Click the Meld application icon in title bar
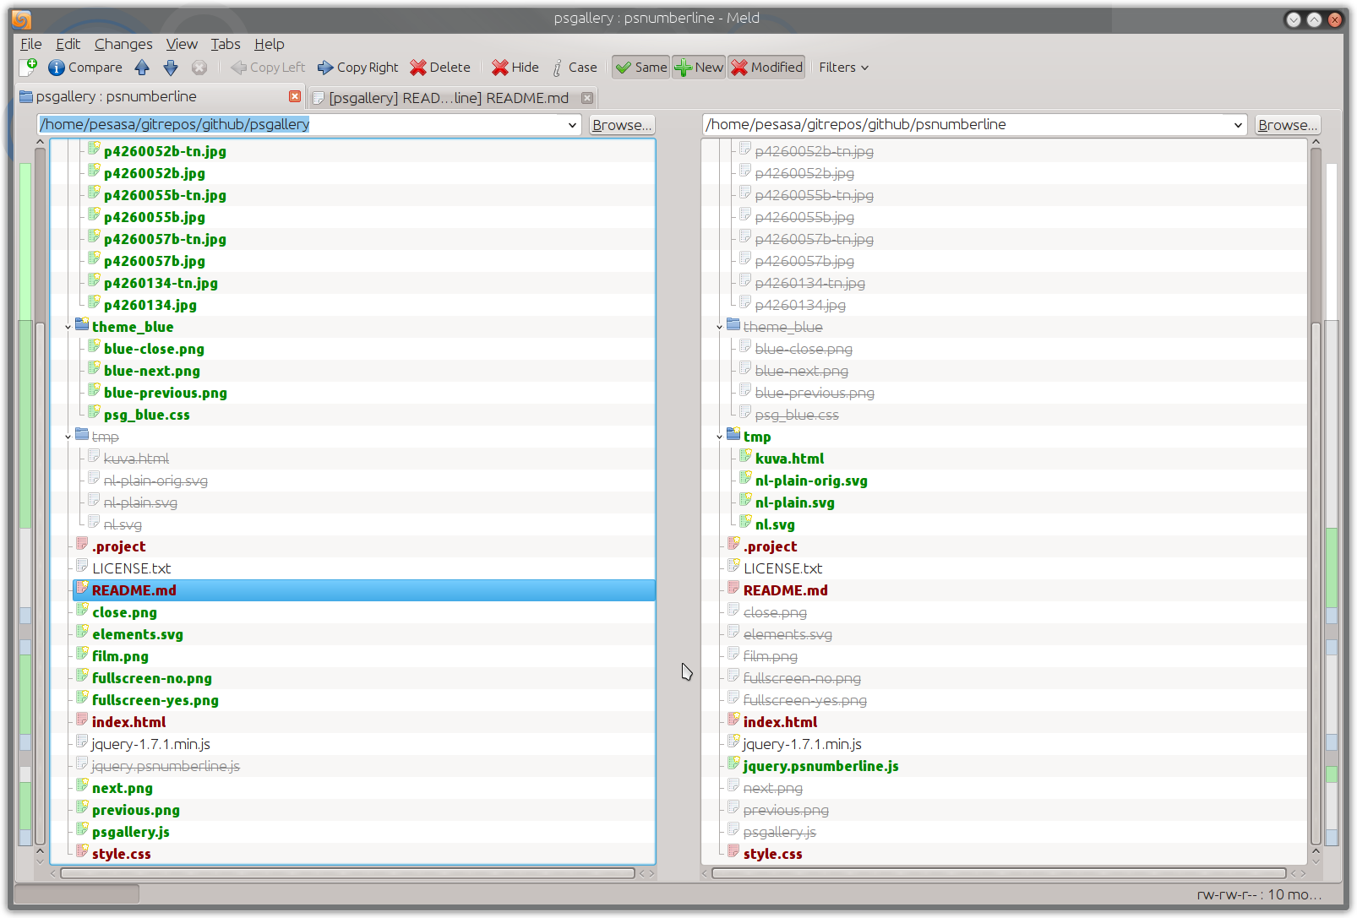The image size is (1357, 918). pyautogui.click(x=22, y=19)
